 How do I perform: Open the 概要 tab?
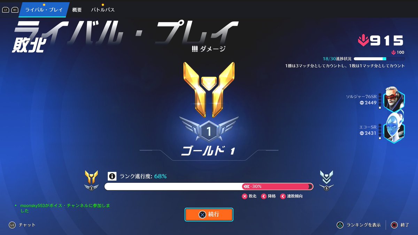pos(77,10)
